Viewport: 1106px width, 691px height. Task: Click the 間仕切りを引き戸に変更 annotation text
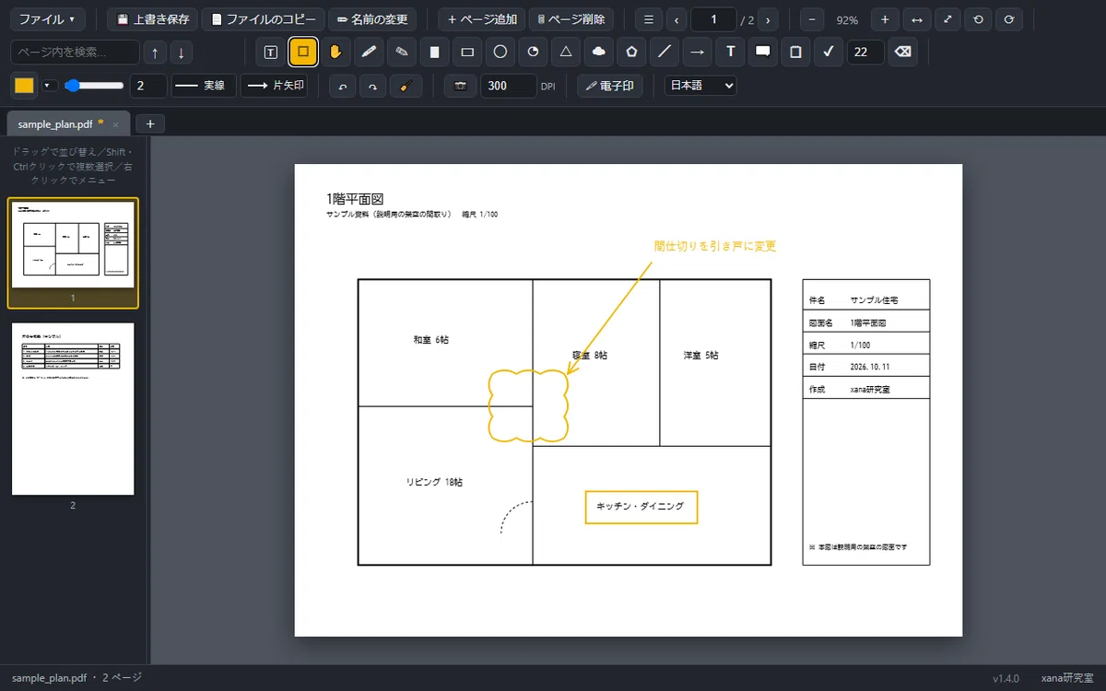click(x=715, y=246)
